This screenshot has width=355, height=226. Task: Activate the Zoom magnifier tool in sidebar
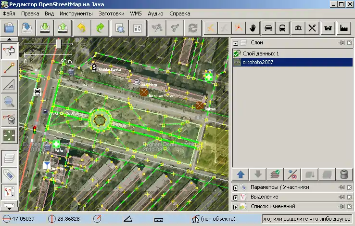tap(9, 101)
